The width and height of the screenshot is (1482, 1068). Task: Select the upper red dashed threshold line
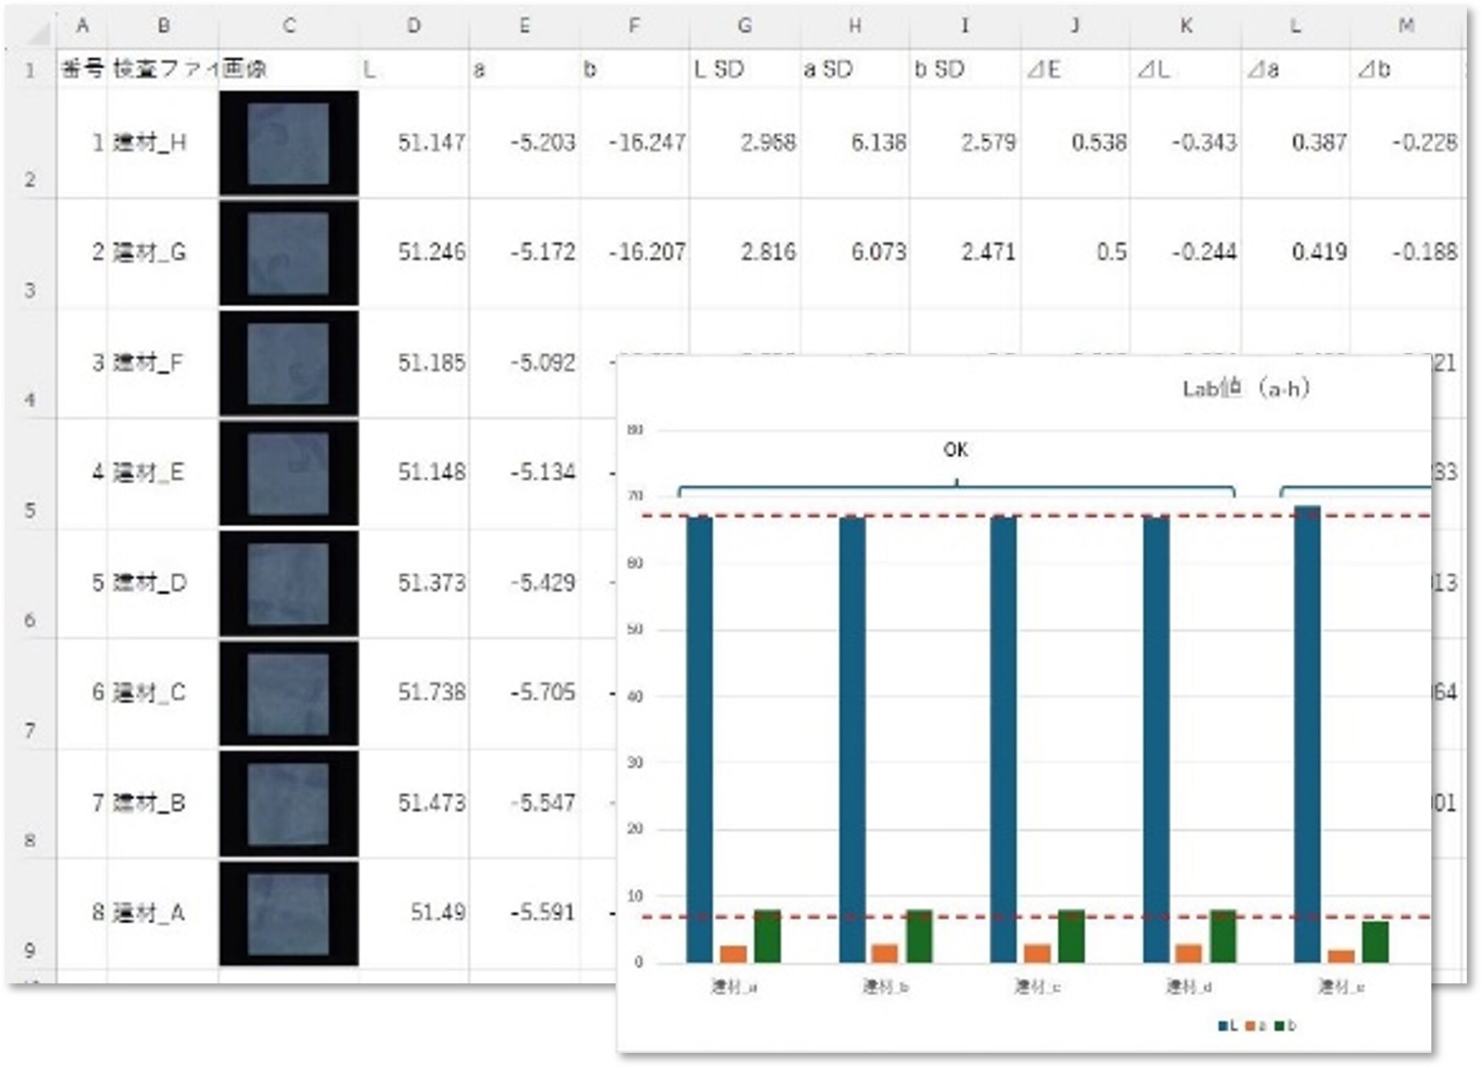click(1036, 516)
